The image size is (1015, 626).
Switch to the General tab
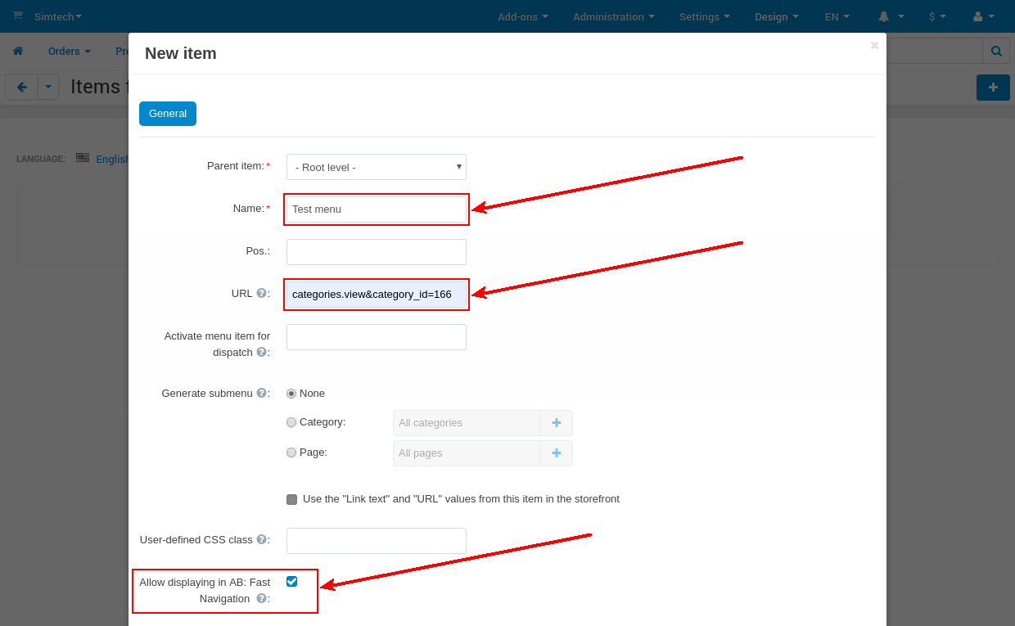tap(168, 114)
